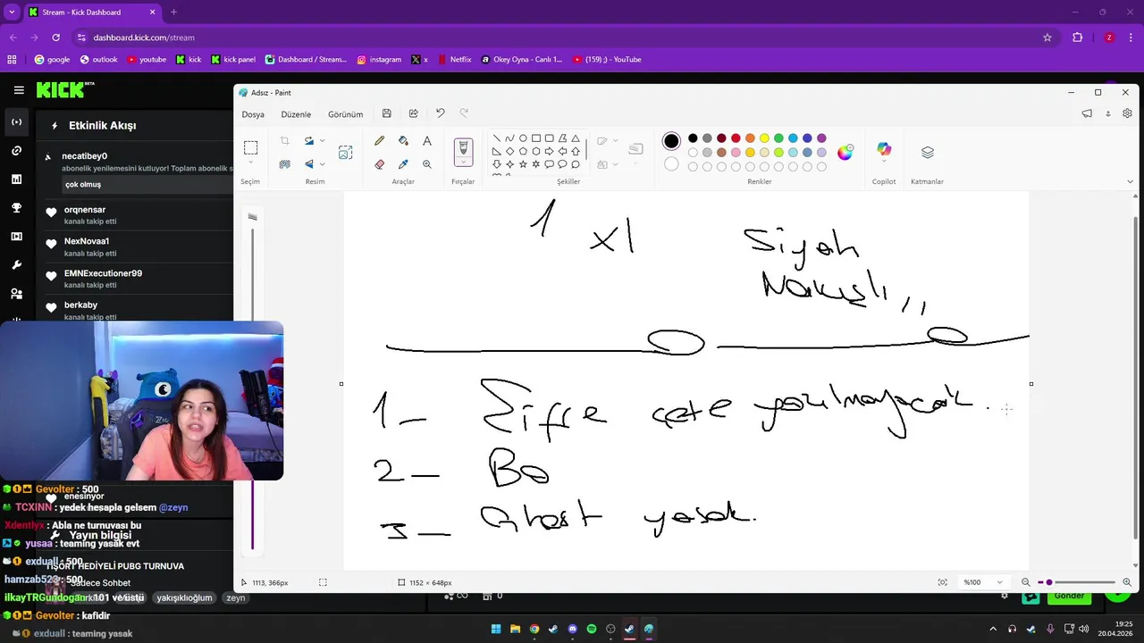Open the Kick hamburger menu
The height and width of the screenshot is (643, 1144).
[19, 90]
